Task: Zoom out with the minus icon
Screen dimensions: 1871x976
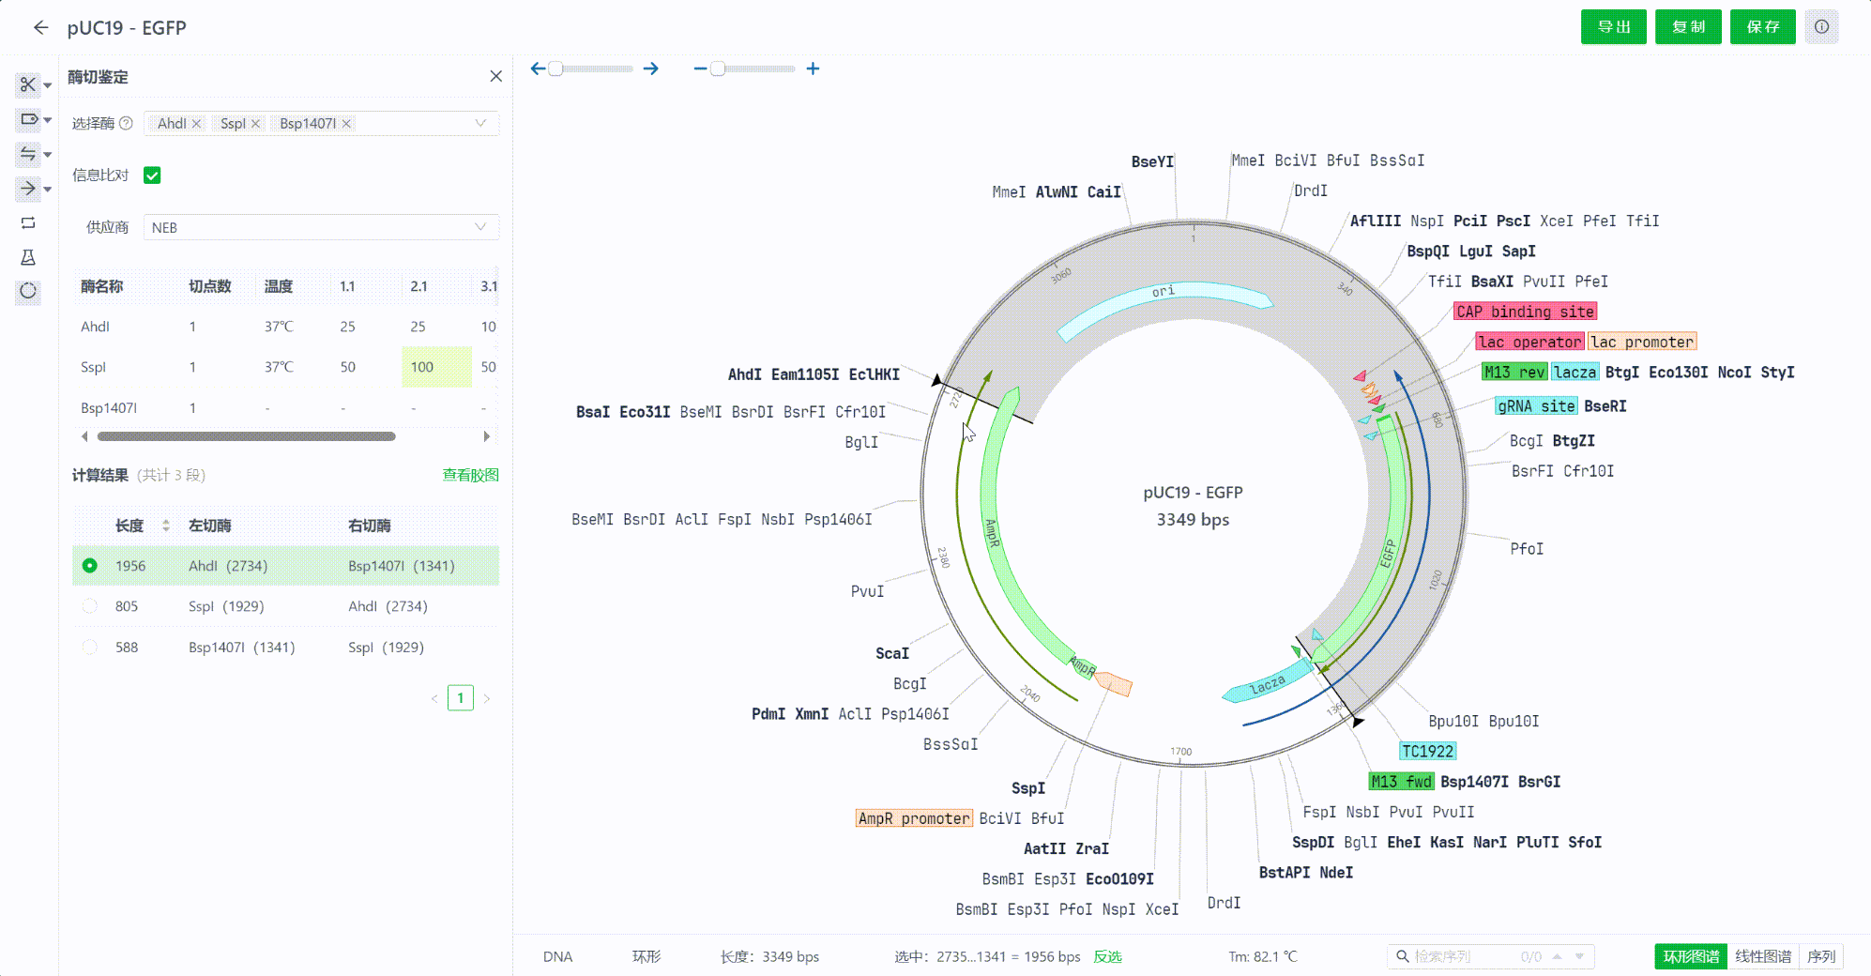Action: [x=699, y=69]
